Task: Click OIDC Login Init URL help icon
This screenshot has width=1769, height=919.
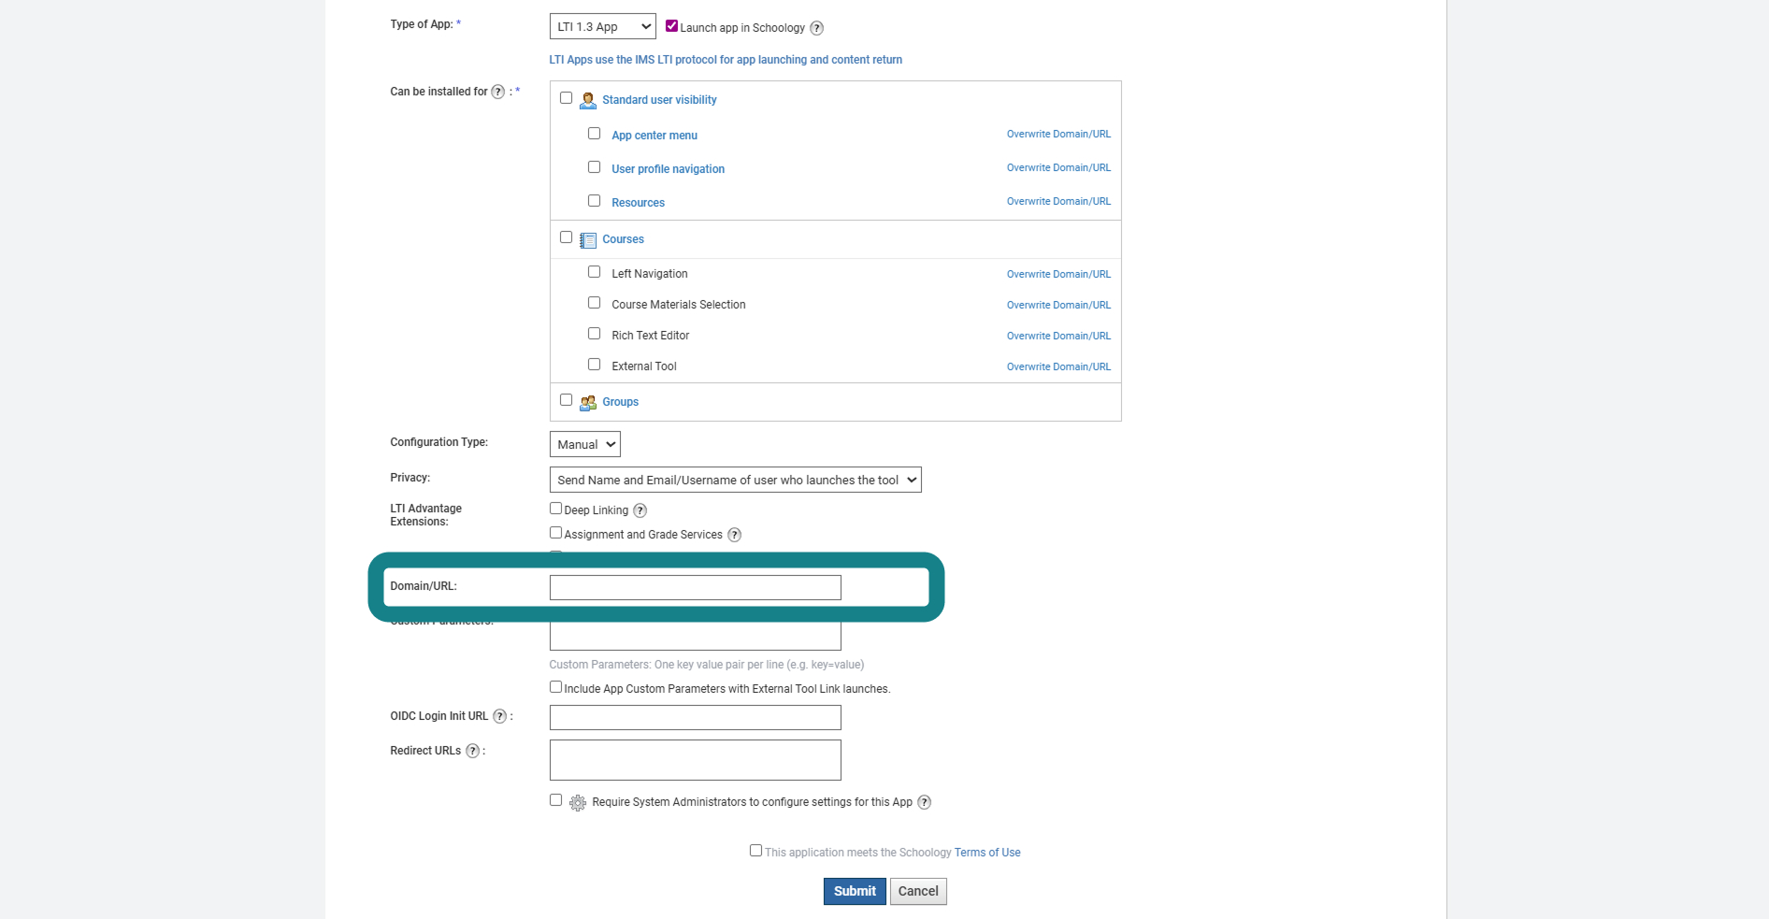Action: pos(500,716)
